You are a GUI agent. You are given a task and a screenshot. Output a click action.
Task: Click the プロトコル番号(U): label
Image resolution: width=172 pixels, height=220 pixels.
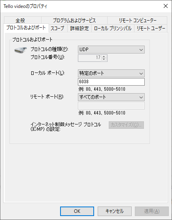click(x=47, y=57)
